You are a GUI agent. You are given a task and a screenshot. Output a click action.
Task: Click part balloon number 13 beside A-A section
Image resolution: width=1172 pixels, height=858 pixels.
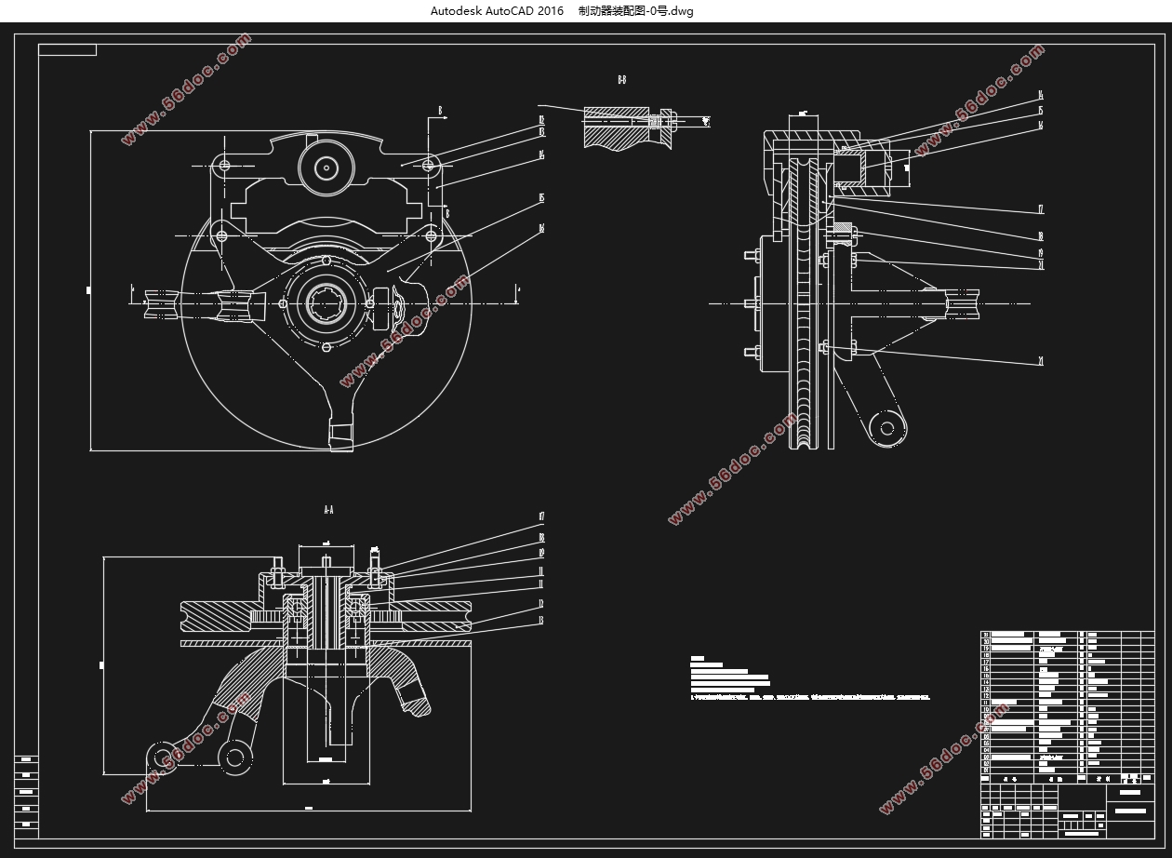click(541, 621)
